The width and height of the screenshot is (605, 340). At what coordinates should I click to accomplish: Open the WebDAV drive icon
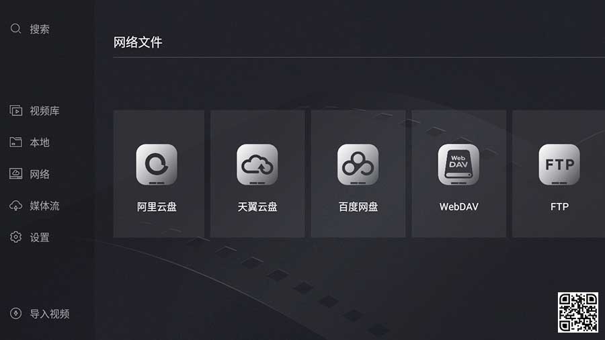pyautogui.click(x=458, y=165)
